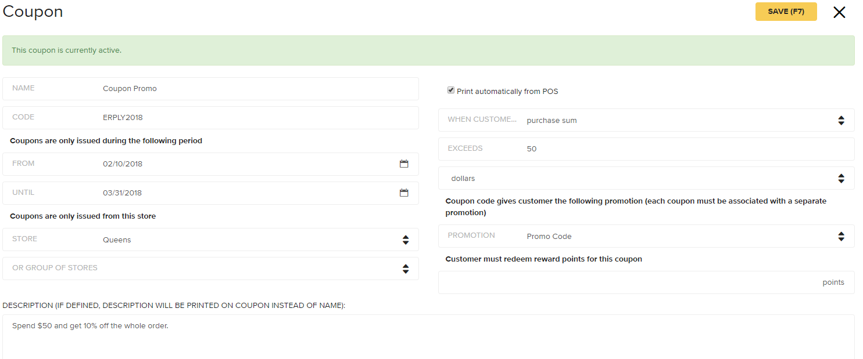Edit the EXCEEDS amount field 50
The width and height of the screenshot is (863, 359).
point(646,149)
